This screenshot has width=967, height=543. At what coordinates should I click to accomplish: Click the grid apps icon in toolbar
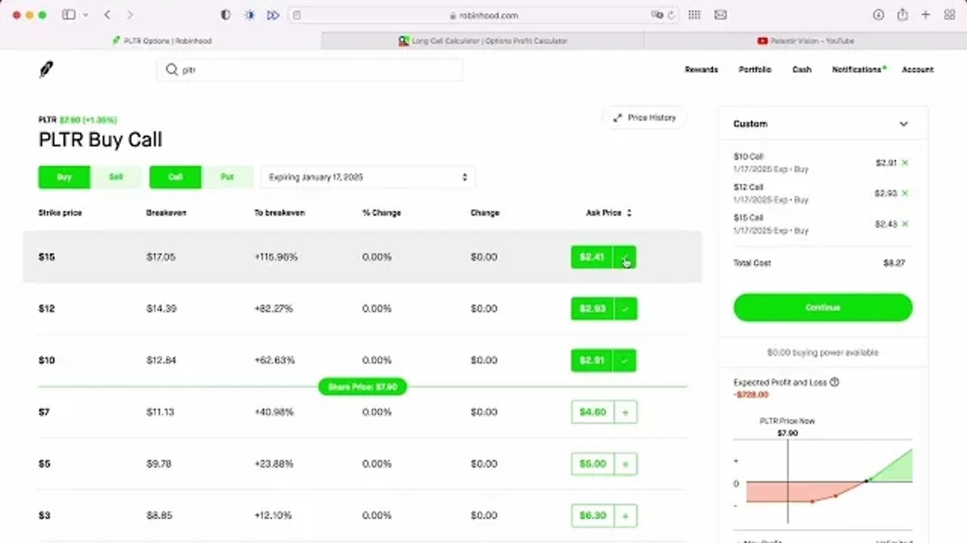(695, 15)
